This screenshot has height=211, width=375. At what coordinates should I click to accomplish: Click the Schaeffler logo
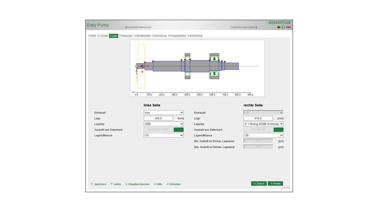pyautogui.click(x=279, y=23)
